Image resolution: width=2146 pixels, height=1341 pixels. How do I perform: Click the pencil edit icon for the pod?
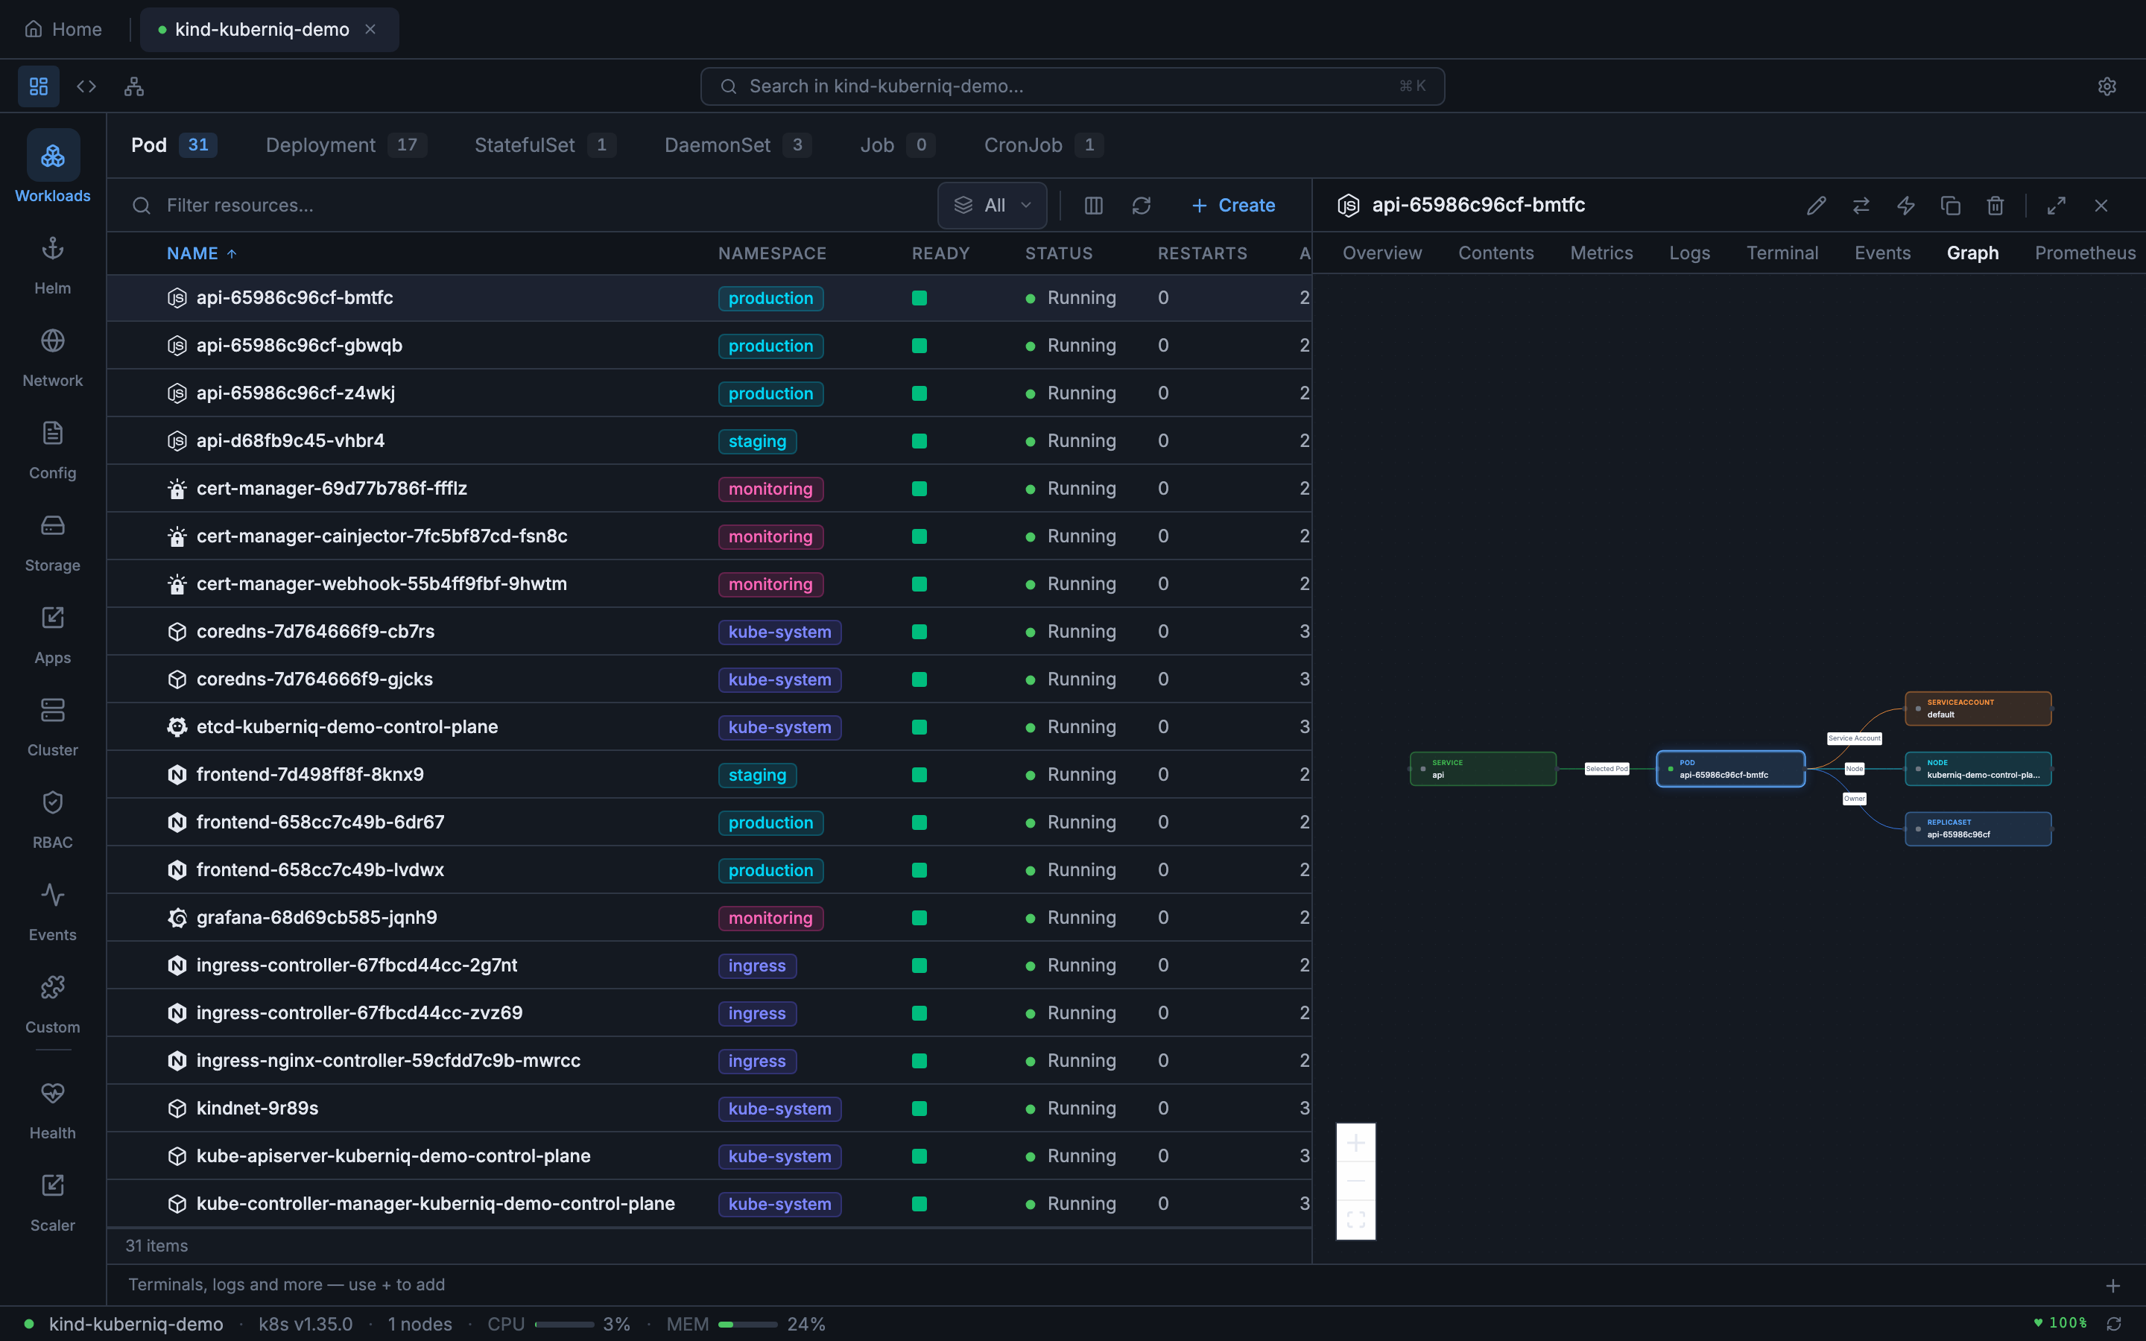(x=1815, y=206)
